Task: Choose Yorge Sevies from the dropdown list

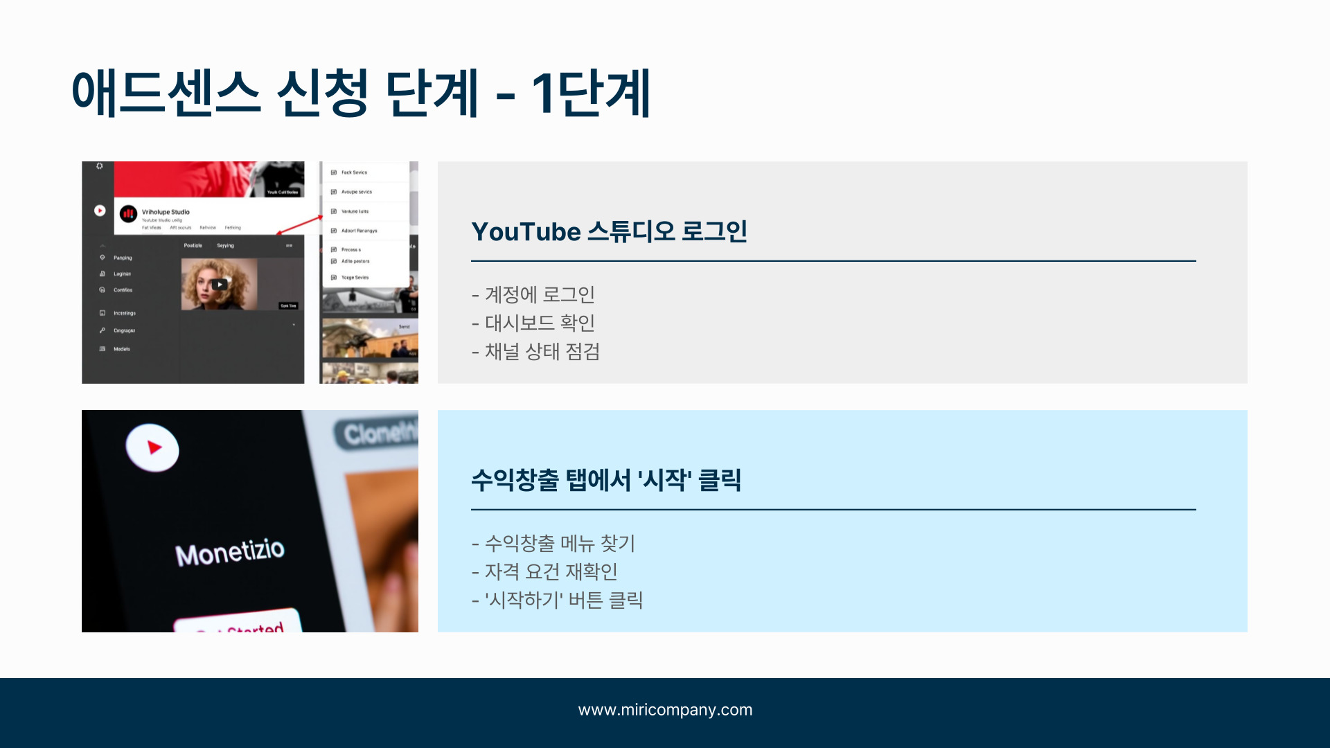Action: (x=355, y=278)
